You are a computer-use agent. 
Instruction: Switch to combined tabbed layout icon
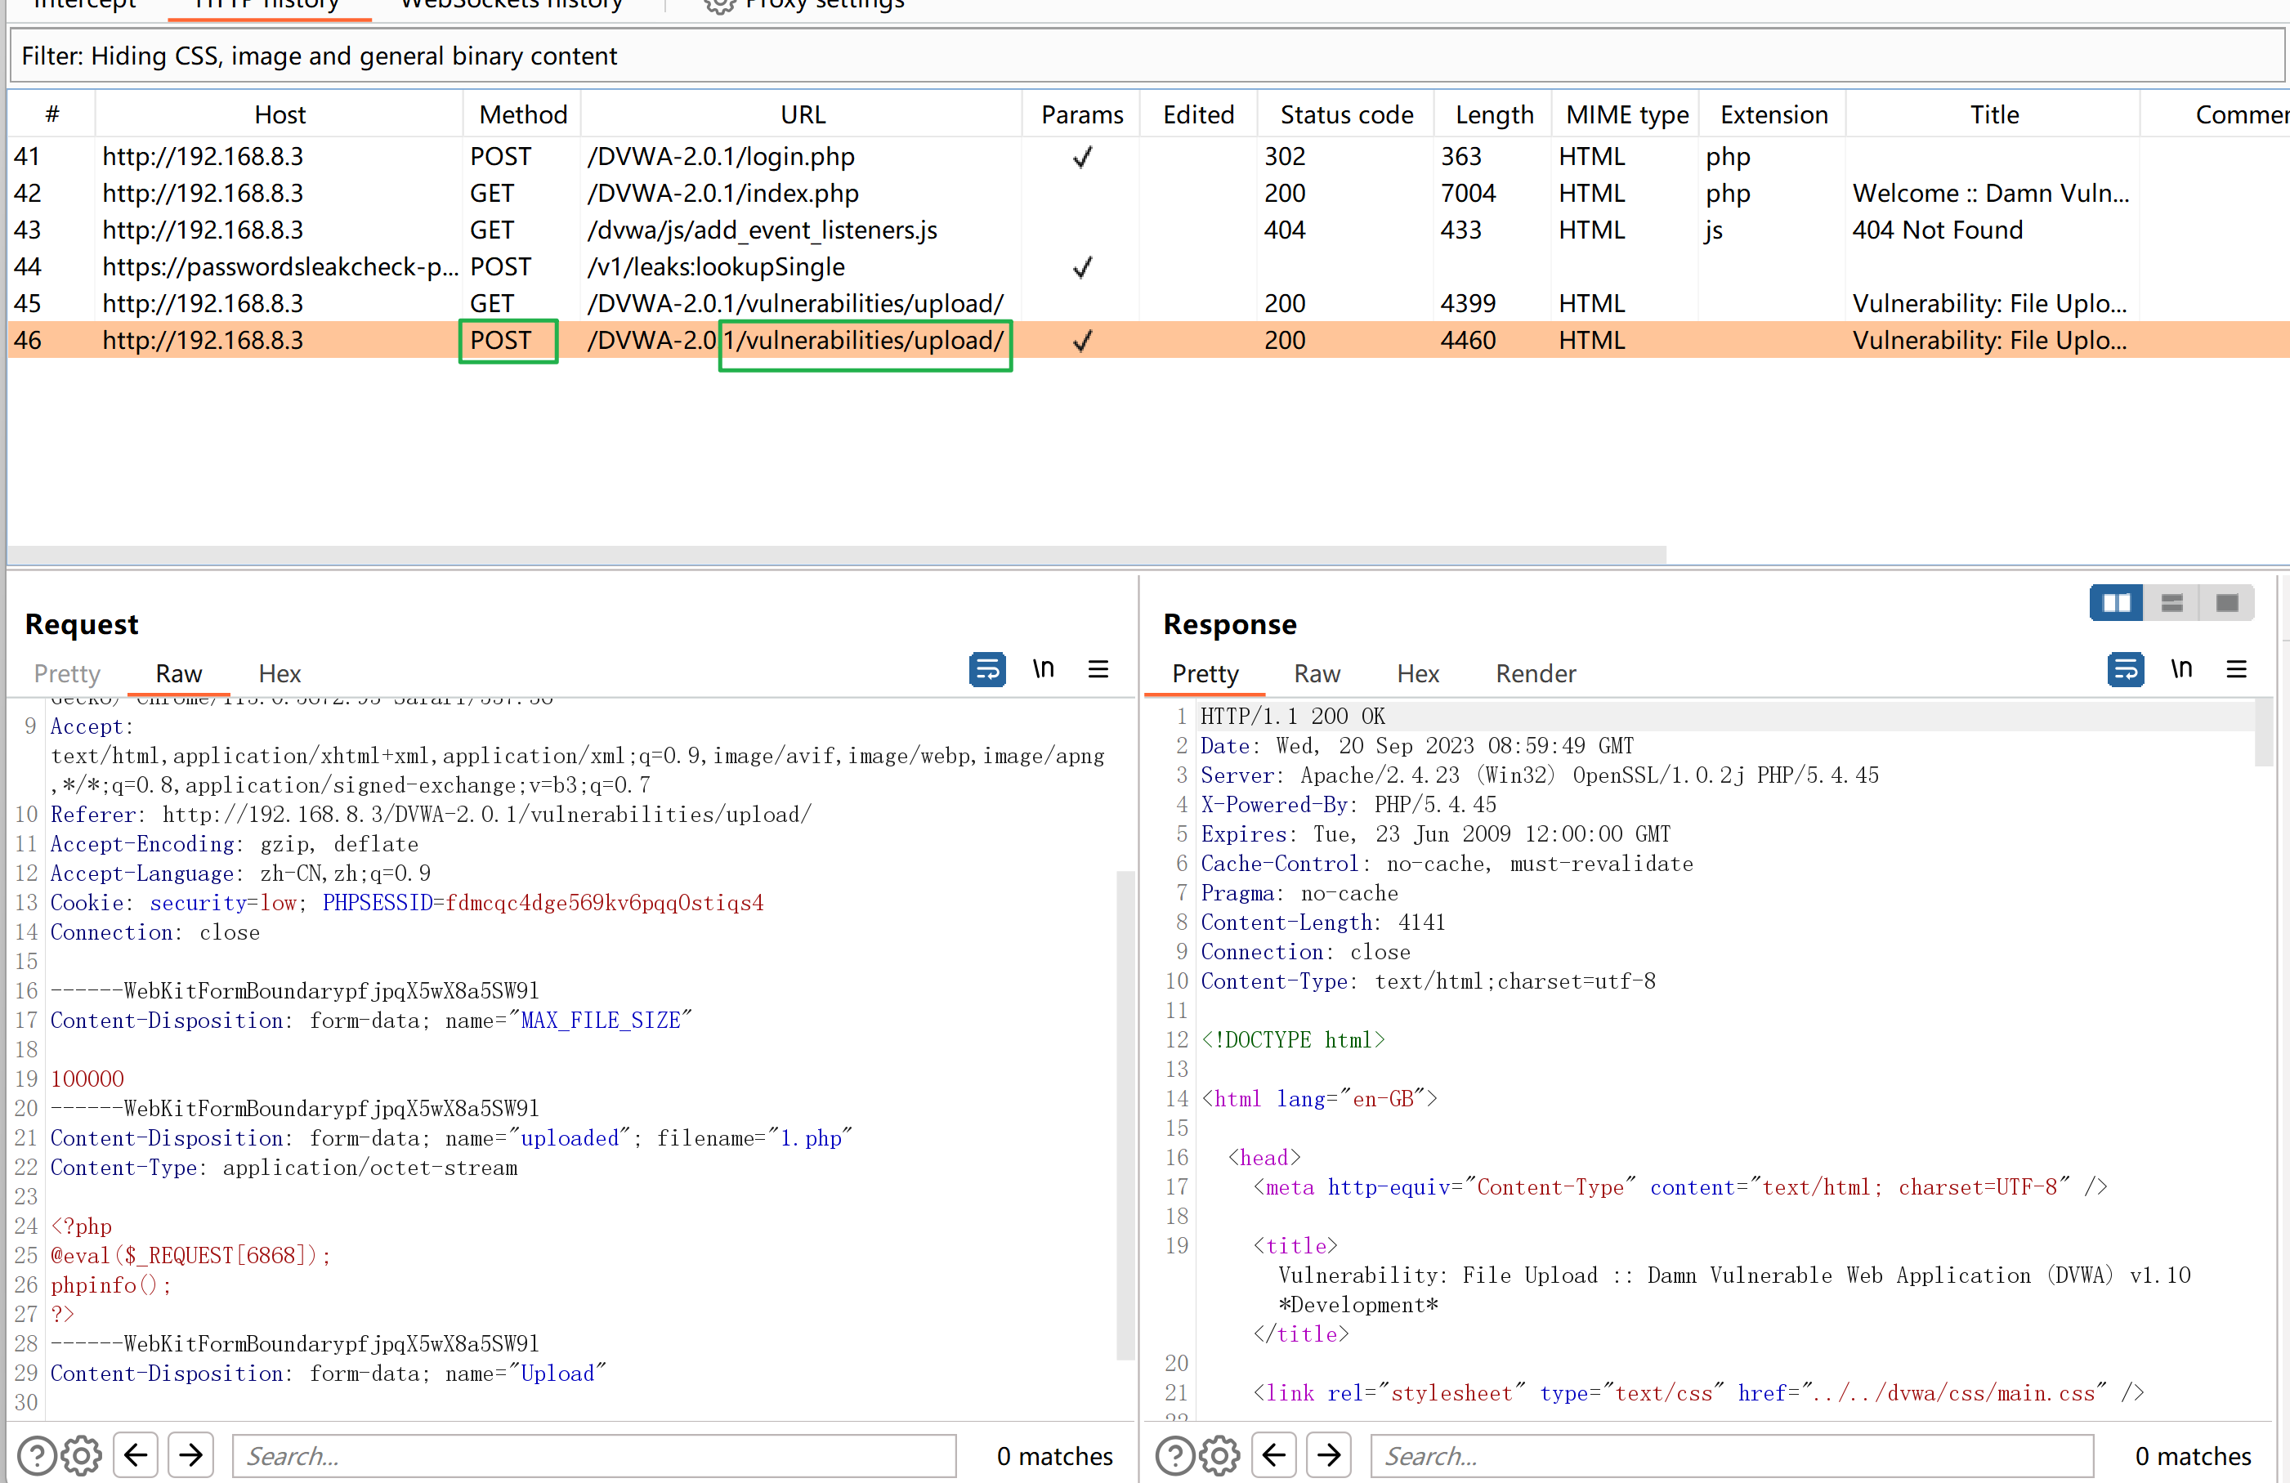pyautogui.click(x=2226, y=603)
